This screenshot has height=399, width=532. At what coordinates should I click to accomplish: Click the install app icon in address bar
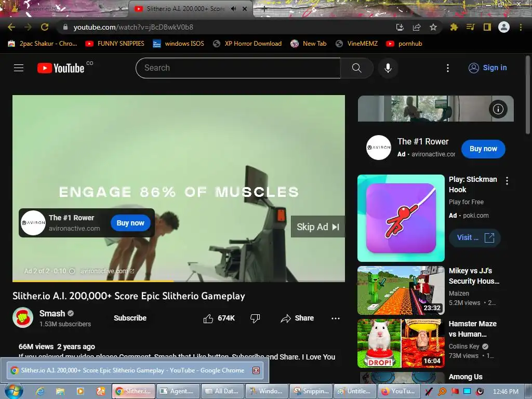pyautogui.click(x=400, y=27)
